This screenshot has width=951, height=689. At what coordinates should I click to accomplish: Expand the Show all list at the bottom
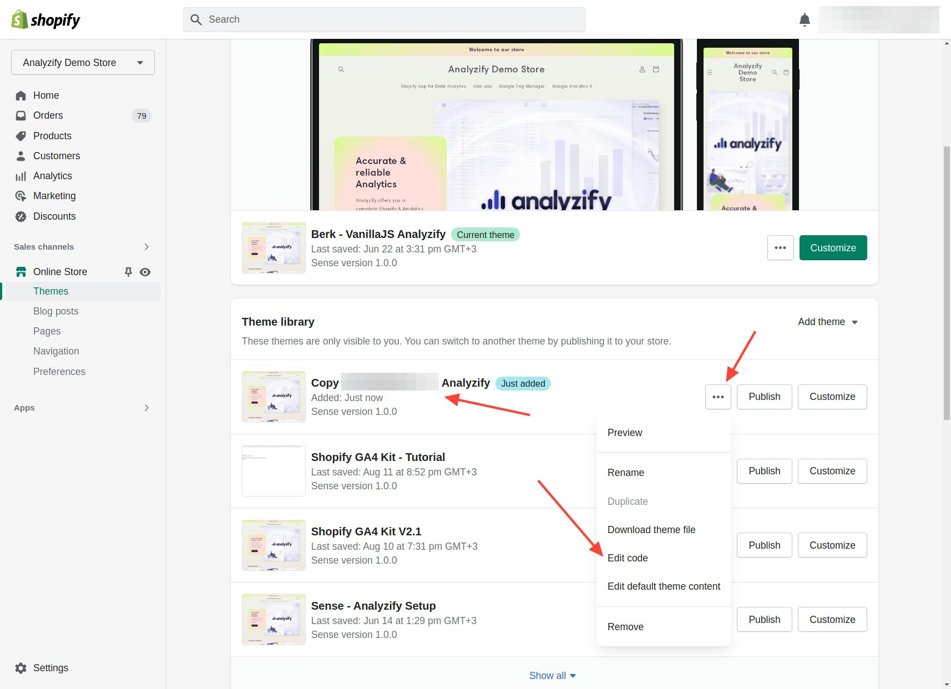(552, 675)
